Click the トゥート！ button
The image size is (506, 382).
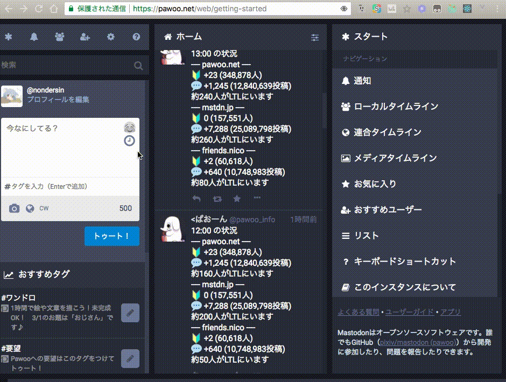click(x=112, y=236)
